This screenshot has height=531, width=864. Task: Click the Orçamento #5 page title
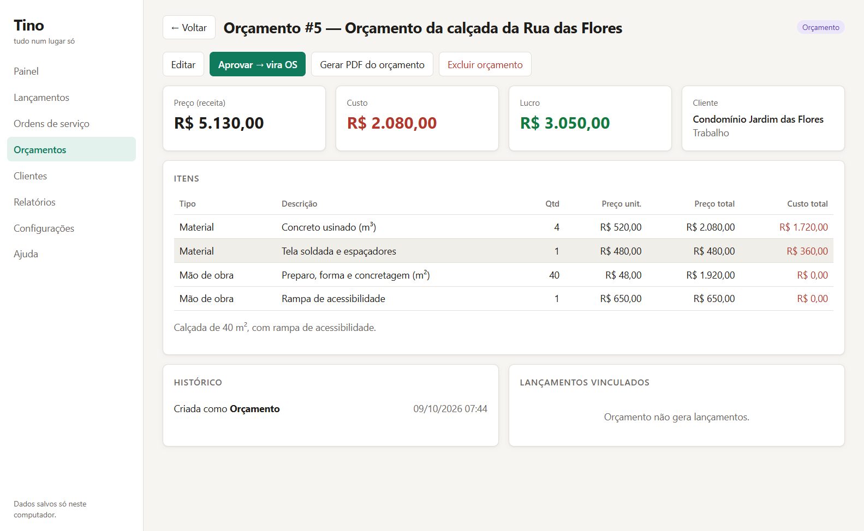click(423, 28)
